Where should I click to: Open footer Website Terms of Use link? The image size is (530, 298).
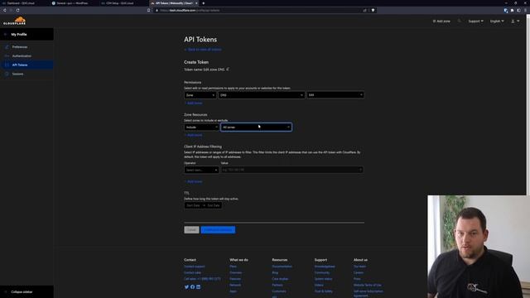point(368,285)
